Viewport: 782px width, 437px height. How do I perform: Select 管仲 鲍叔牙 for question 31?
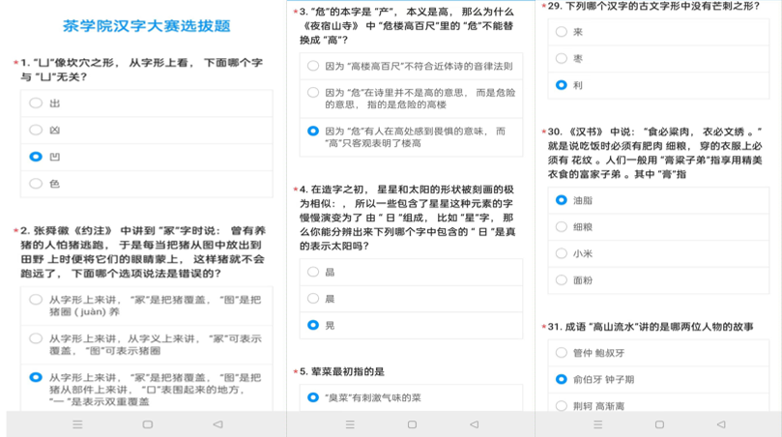[562, 353]
